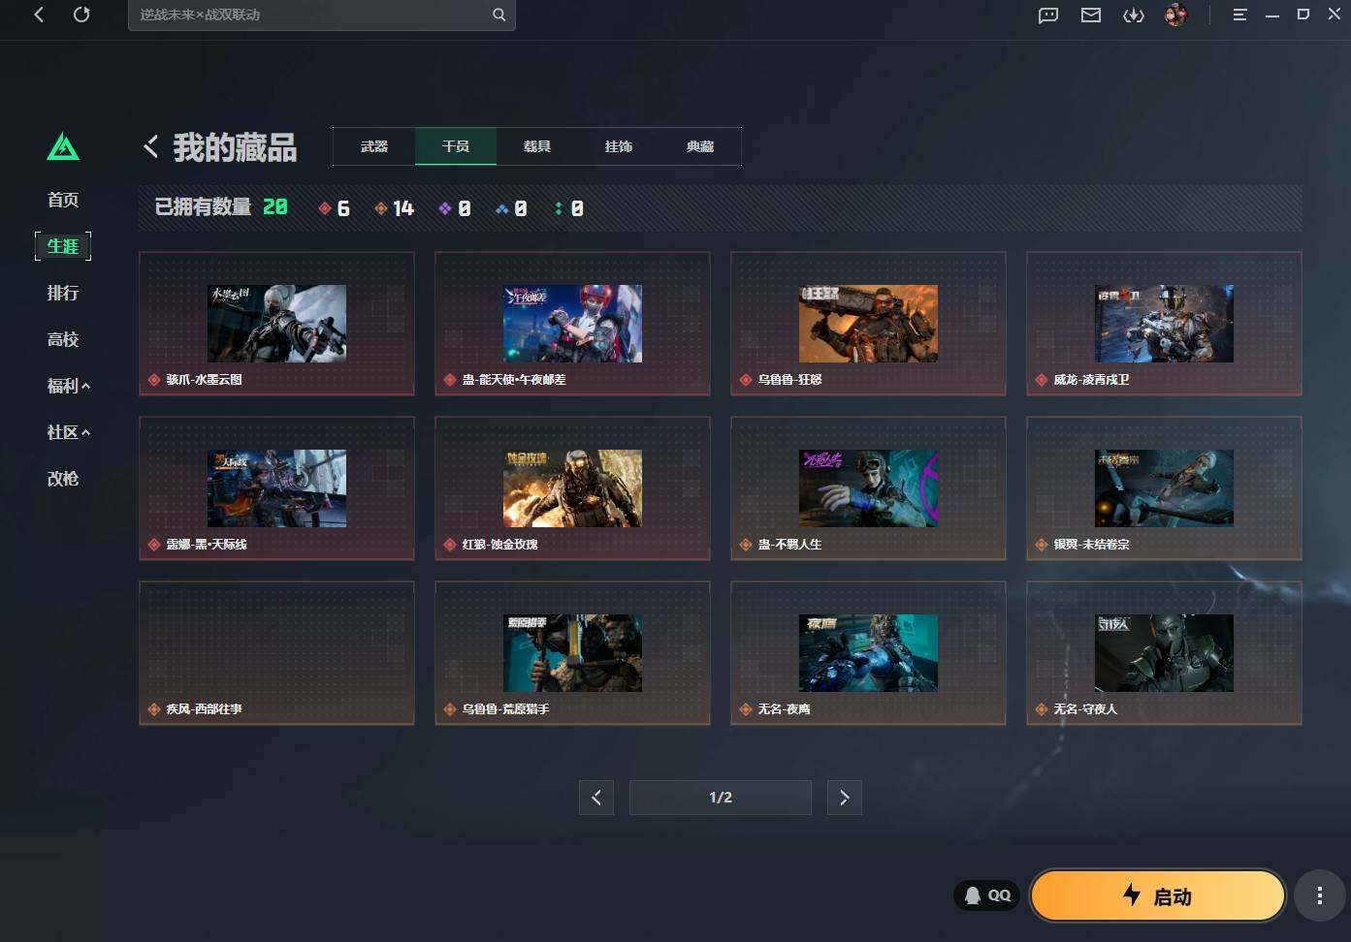Click the 乌鲁鲁-荒原猎手 name label
This screenshot has width=1351, height=942.
point(505,709)
